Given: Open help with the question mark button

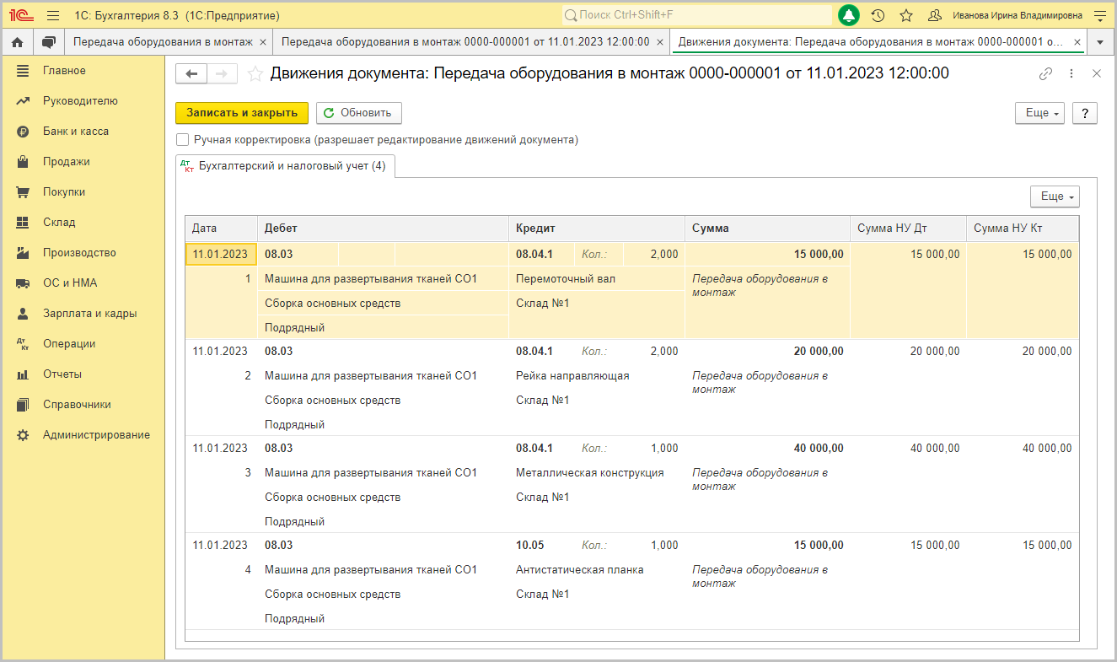Looking at the screenshot, I should (x=1085, y=113).
